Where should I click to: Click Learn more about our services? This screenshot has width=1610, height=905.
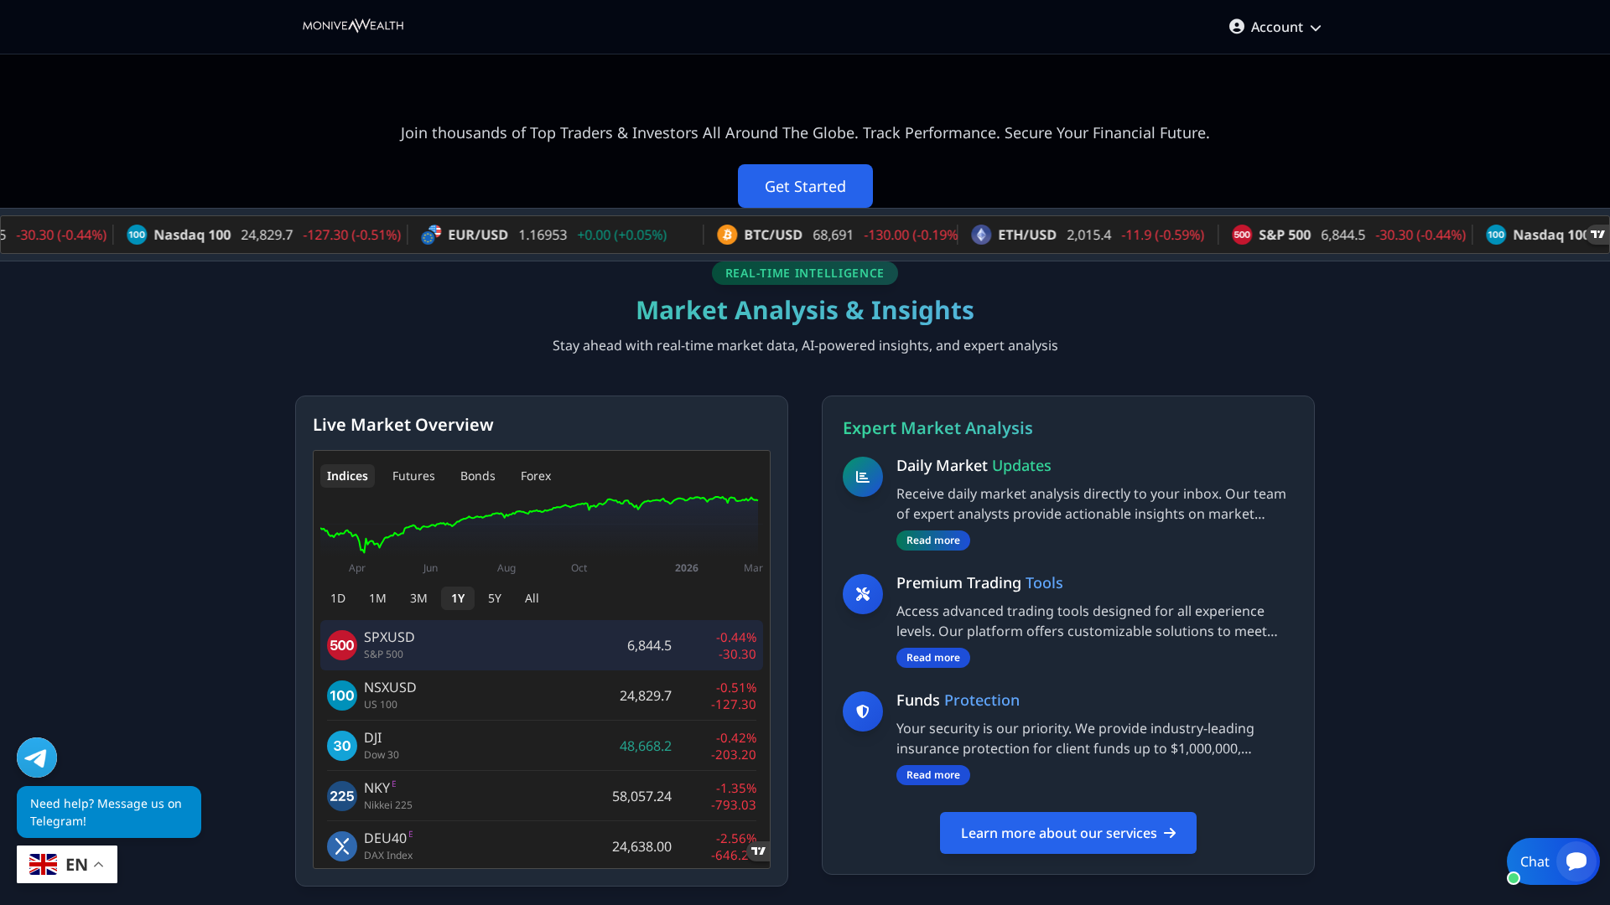pos(1067,833)
